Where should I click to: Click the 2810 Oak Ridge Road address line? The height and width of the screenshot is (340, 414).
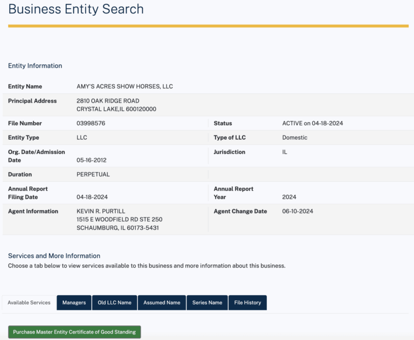pyautogui.click(x=108, y=101)
